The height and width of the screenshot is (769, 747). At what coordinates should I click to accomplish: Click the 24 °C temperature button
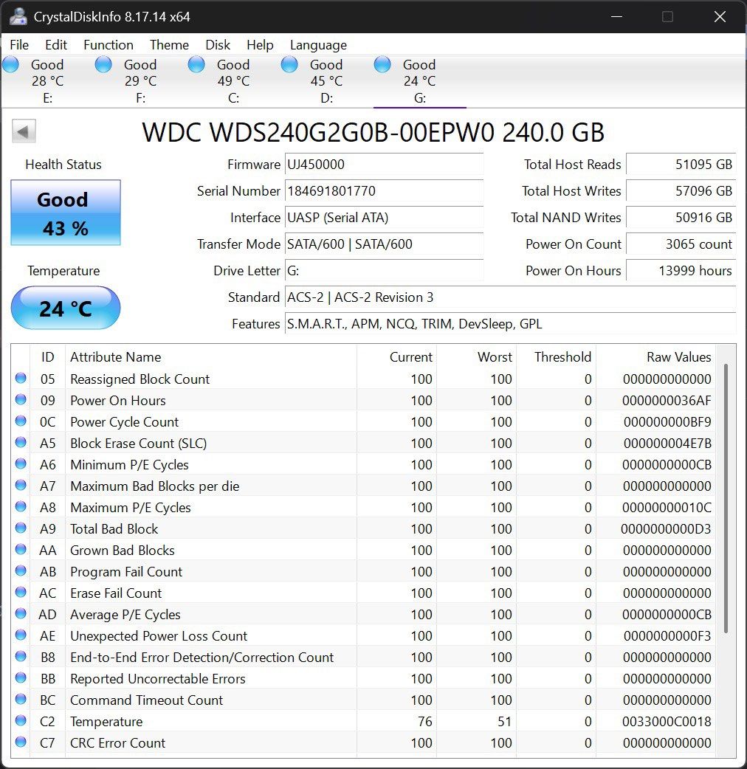66,308
